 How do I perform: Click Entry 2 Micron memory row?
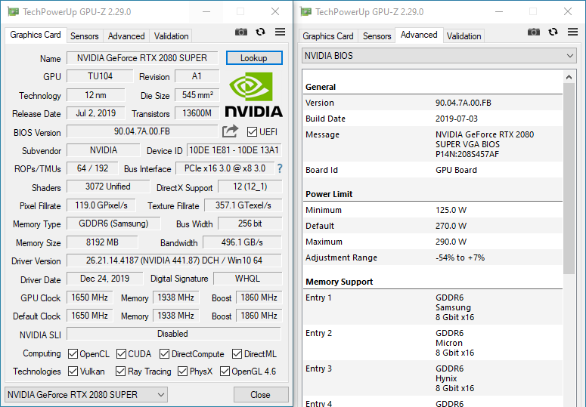(433, 343)
